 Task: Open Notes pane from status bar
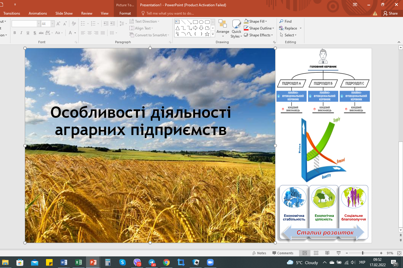click(x=259, y=253)
